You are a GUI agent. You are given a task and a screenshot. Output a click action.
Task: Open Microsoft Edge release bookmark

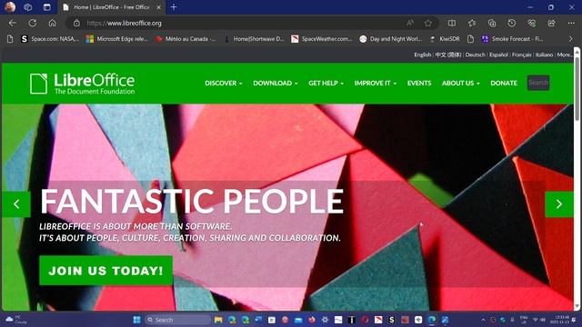pyautogui.click(x=117, y=38)
